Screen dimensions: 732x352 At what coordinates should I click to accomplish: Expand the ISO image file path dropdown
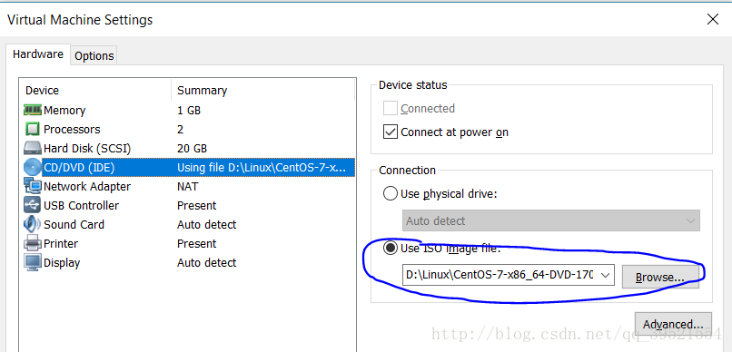(x=605, y=275)
